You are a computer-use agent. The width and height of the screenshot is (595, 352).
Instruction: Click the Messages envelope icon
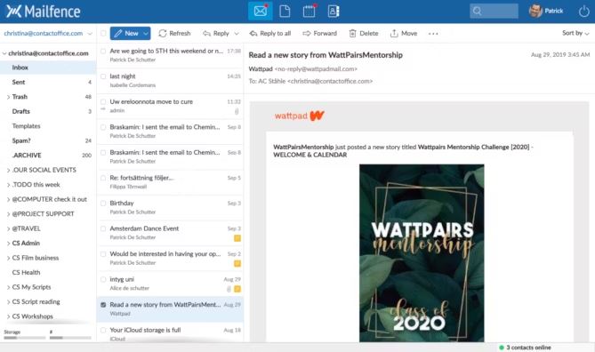click(x=261, y=11)
